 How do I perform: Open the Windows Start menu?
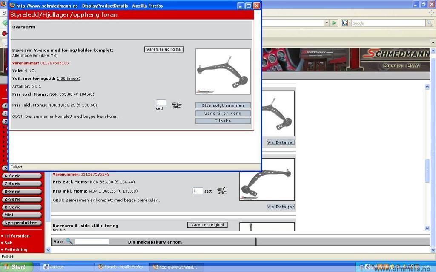(16, 267)
